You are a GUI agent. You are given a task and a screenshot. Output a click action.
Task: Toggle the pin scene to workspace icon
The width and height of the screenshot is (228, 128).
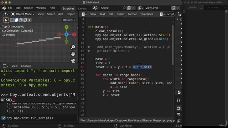tap(124, 8)
